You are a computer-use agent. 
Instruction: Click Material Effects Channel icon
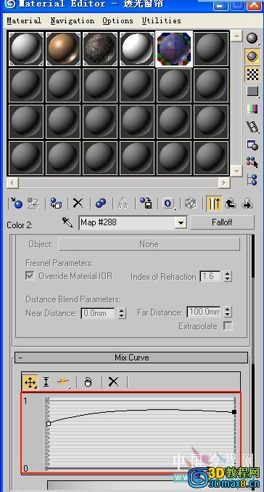point(168,203)
